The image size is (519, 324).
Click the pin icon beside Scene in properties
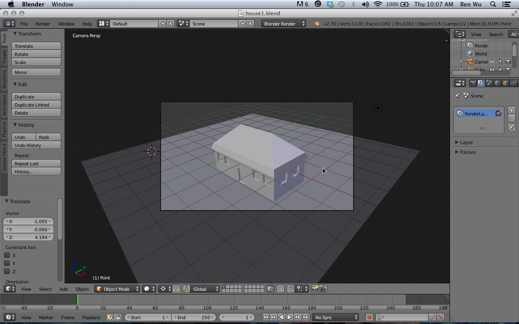(x=457, y=96)
